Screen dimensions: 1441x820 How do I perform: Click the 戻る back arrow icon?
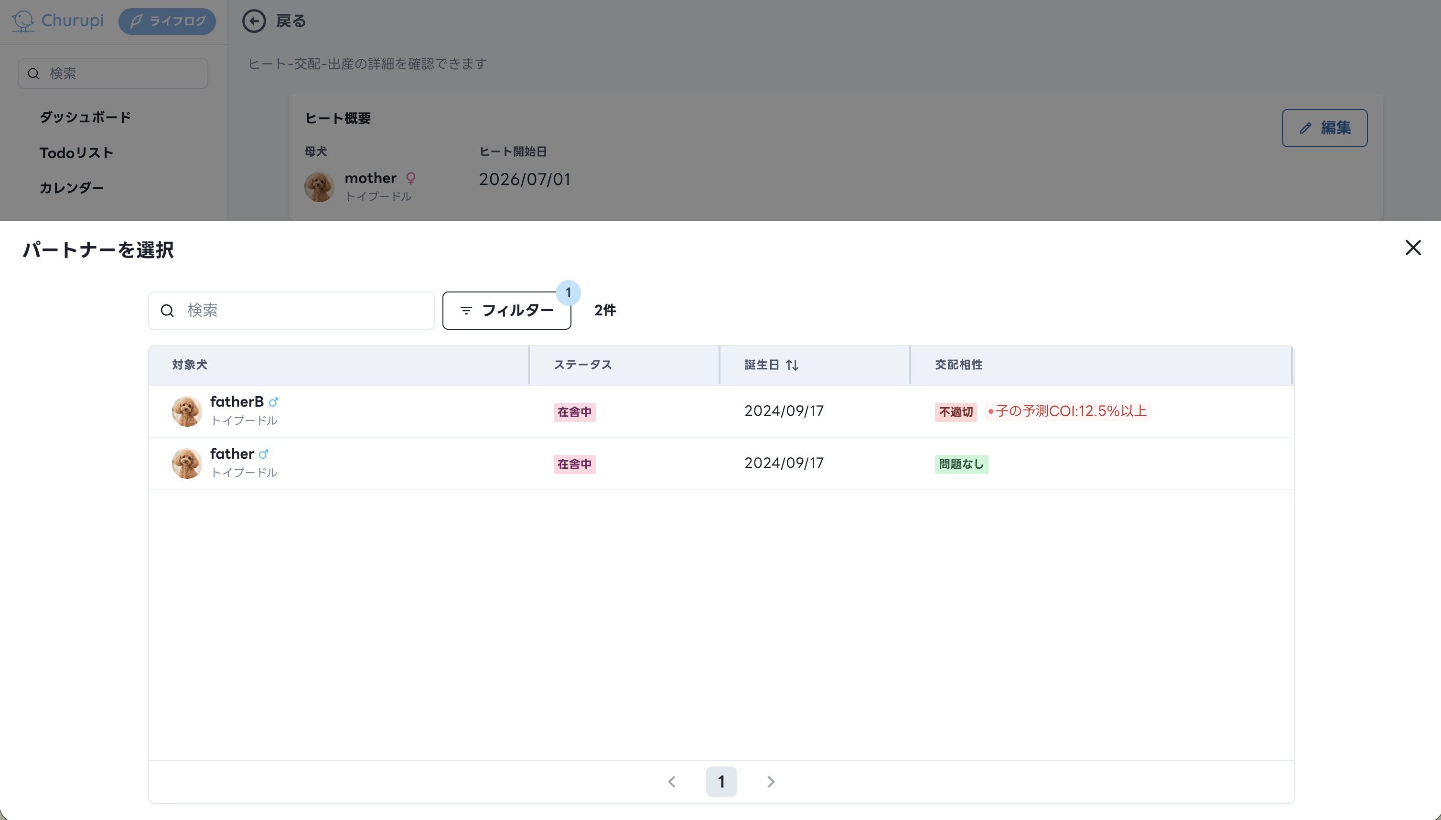[254, 22]
